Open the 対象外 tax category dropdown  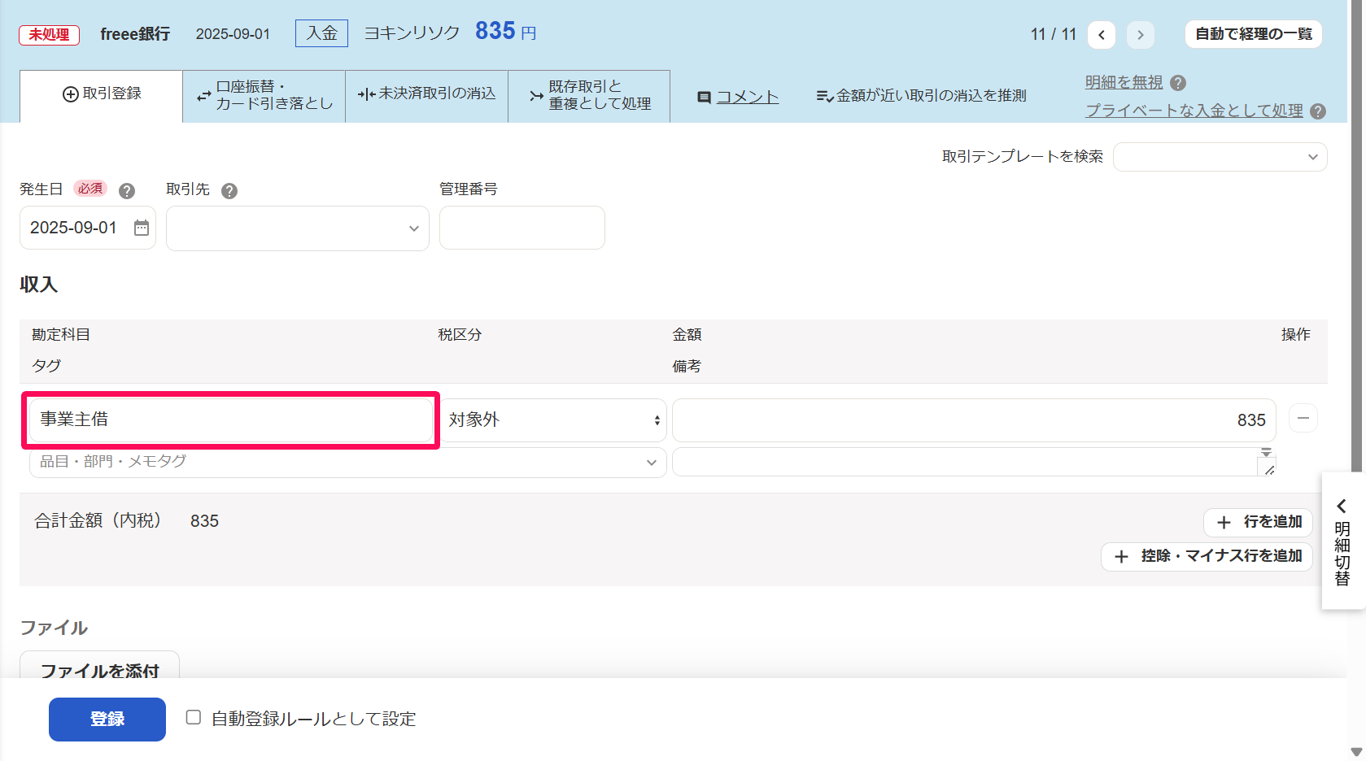(x=554, y=420)
